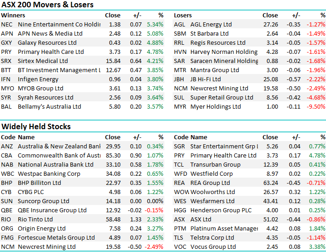
Task: Click the NEC ticker code in Winners
Action: (x=7, y=25)
